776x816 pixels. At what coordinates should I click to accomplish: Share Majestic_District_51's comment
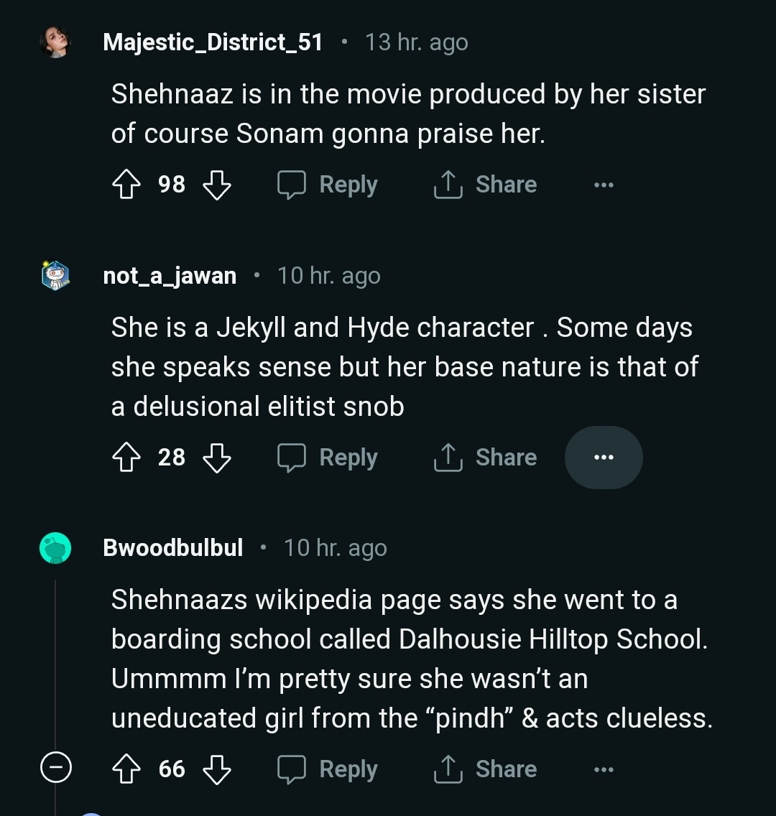coord(486,185)
